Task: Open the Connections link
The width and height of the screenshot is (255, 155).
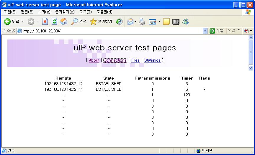Action: point(115,60)
